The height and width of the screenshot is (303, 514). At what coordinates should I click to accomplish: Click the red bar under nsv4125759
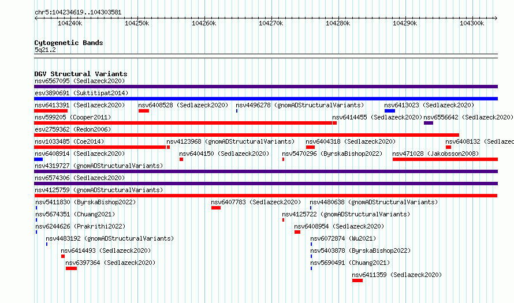point(266,196)
